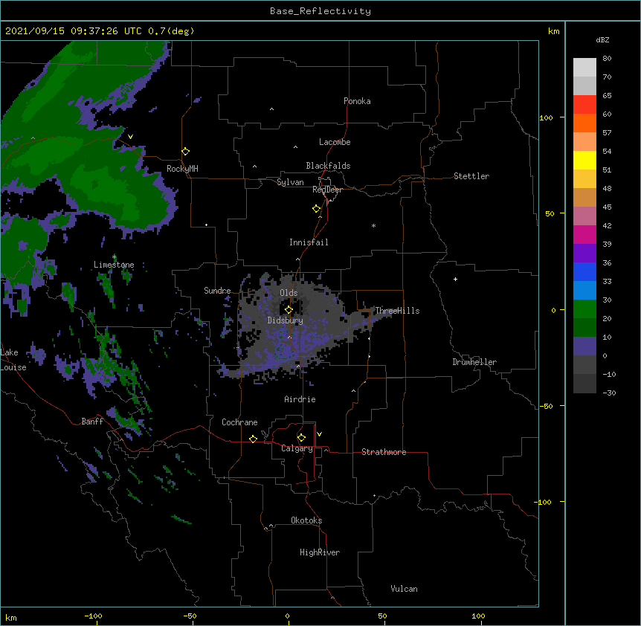
Task: Pick the bright green swatch below 30
Action: (584, 309)
